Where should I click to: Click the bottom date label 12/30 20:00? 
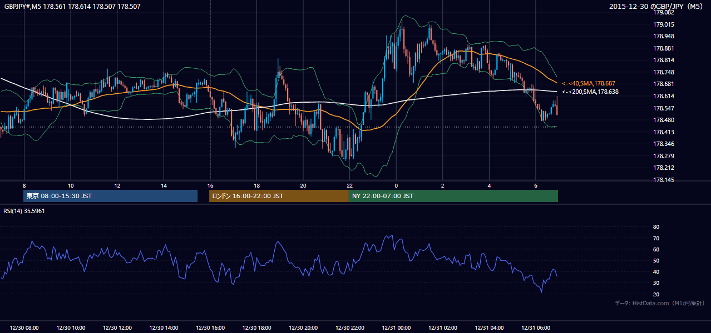click(x=303, y=328)
